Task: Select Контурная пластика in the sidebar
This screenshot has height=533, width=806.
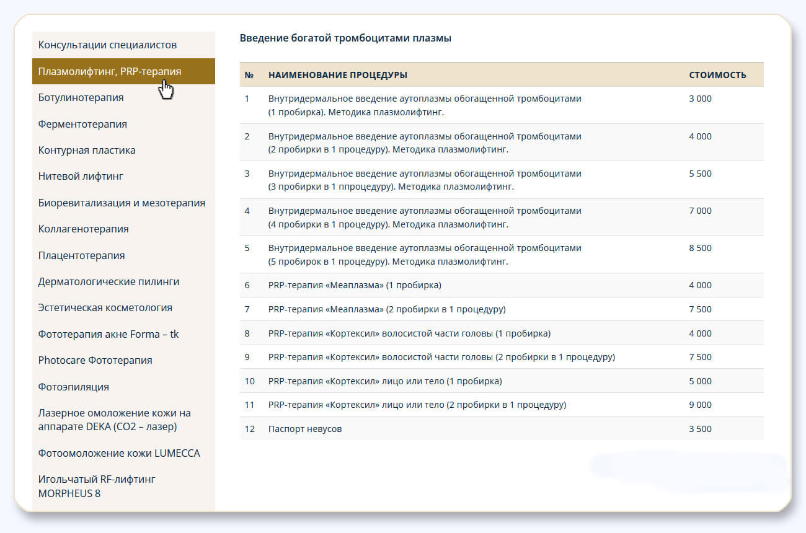Action: pyautogui.click(x=87, y=150)
